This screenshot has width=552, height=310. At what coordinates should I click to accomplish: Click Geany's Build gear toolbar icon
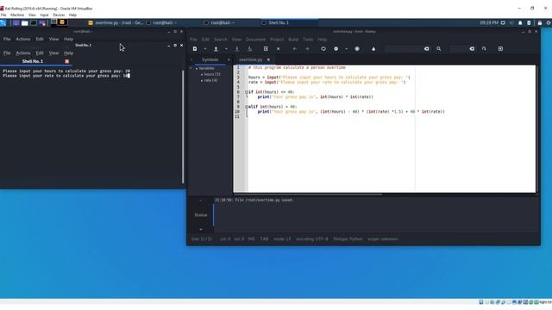click(336, 49)
